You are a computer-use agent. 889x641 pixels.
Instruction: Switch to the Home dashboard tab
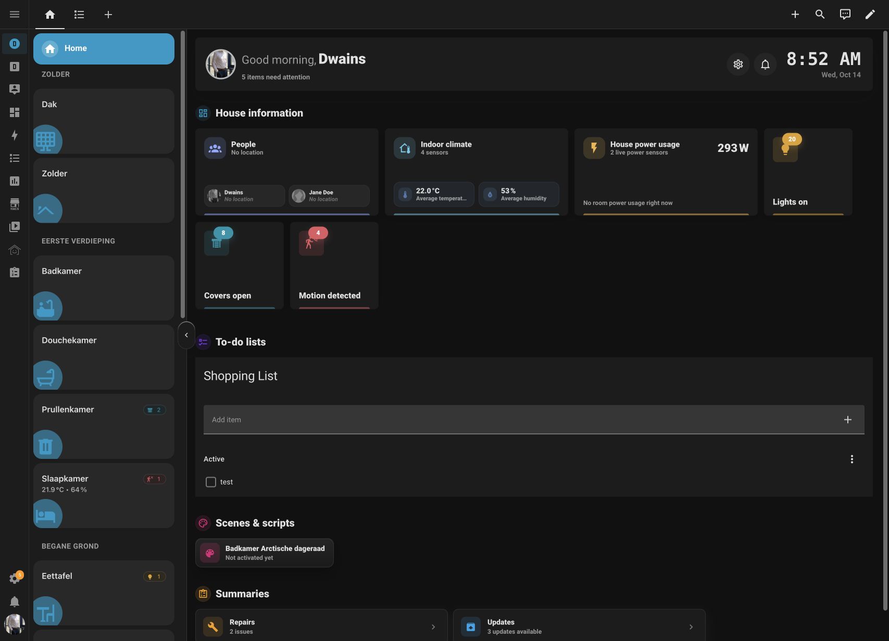(x=50, y=15)
